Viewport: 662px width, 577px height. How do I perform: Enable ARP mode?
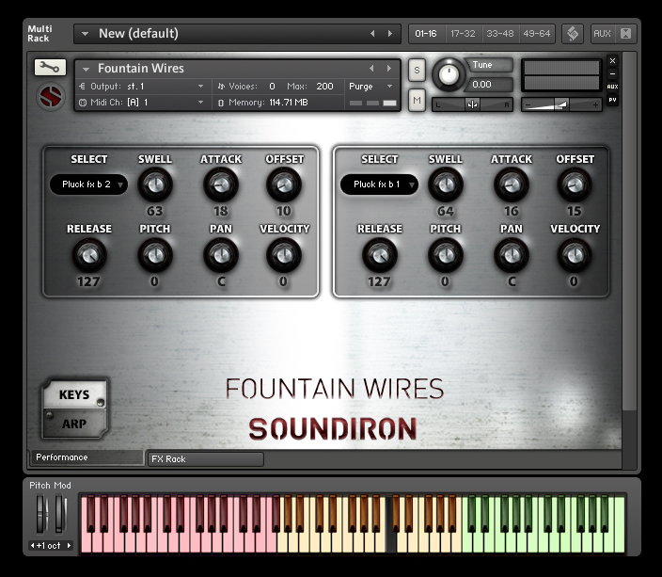click(x=74, y=424)
